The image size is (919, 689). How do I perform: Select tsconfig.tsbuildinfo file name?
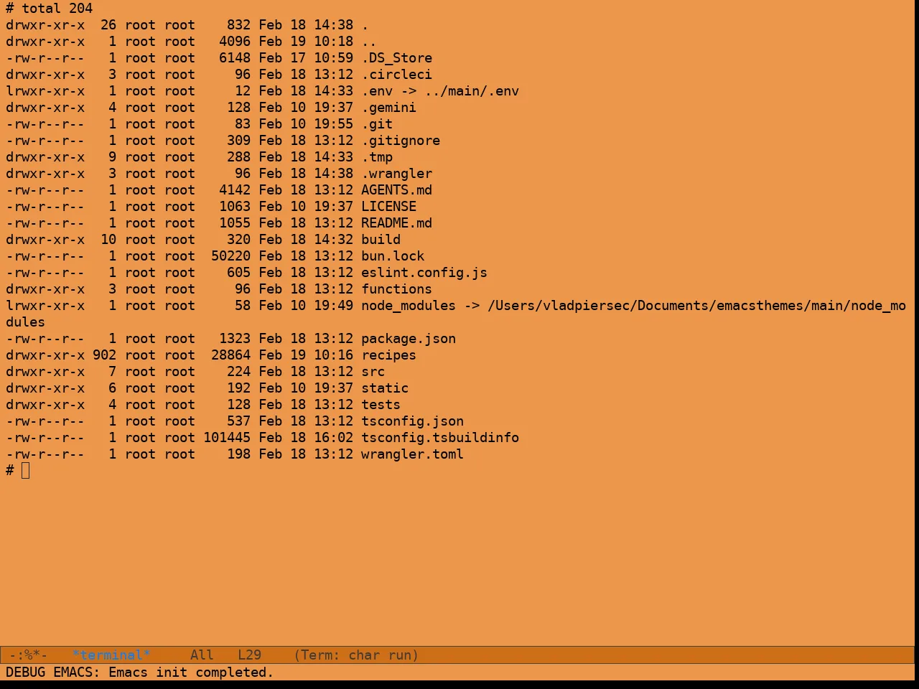pos(440,438)
